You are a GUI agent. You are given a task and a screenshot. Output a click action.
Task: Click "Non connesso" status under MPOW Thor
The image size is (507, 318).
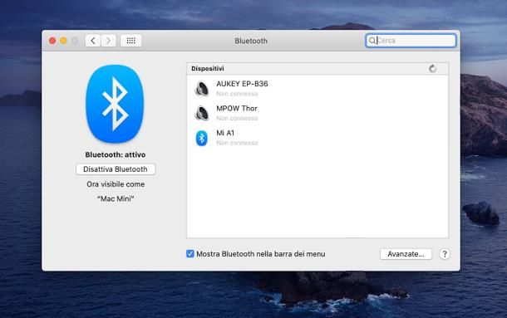tap(237, 118)
